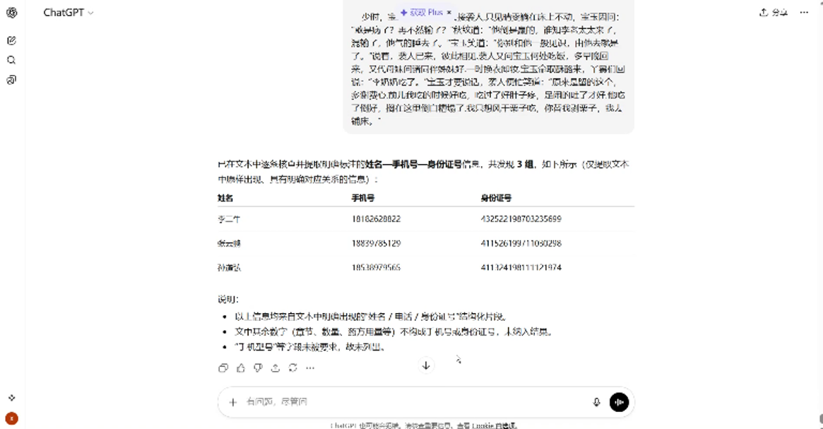Click the 身份证号 table column header
The image size is (823, 429).
(x=496, y=198)
